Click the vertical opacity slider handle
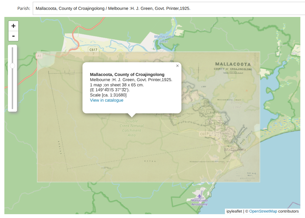The image size is (305, 218). coord(12,66)
